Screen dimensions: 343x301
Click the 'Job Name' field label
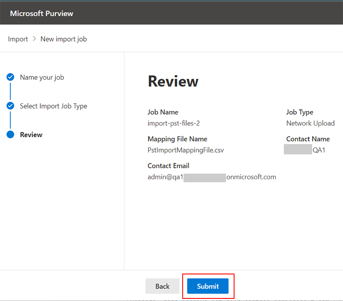pos(163,112)
